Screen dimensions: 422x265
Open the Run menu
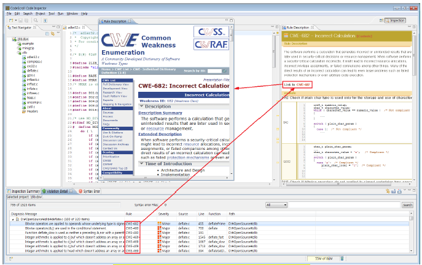point(60,13)
